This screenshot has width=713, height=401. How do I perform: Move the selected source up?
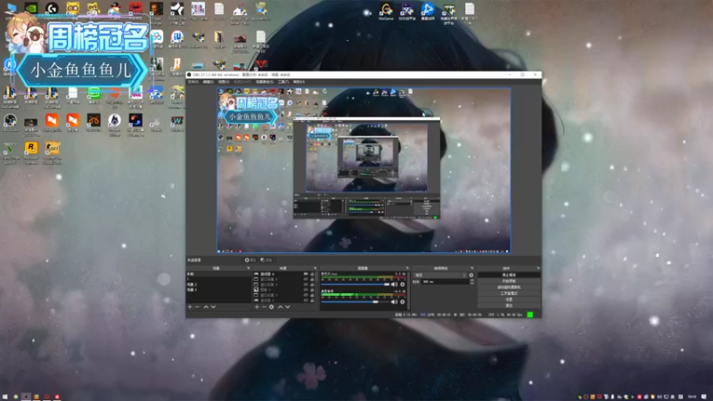point(280,307)
